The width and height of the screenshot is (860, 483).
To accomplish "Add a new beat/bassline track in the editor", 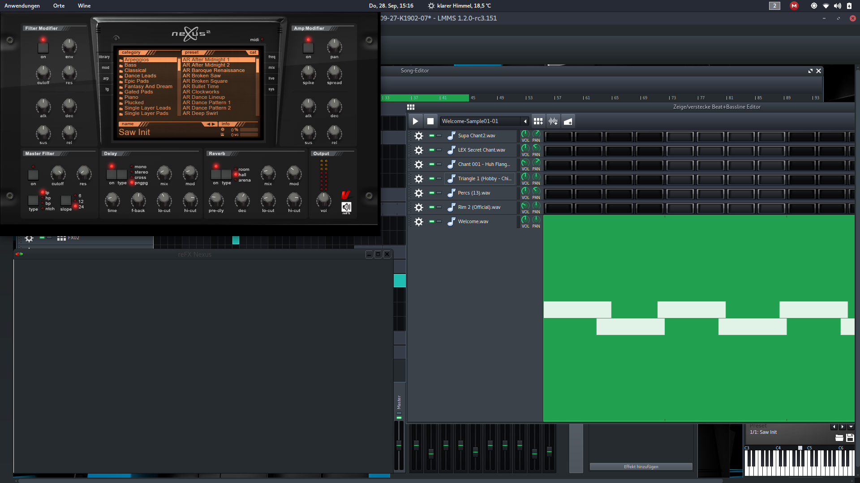I will [538, 121].
